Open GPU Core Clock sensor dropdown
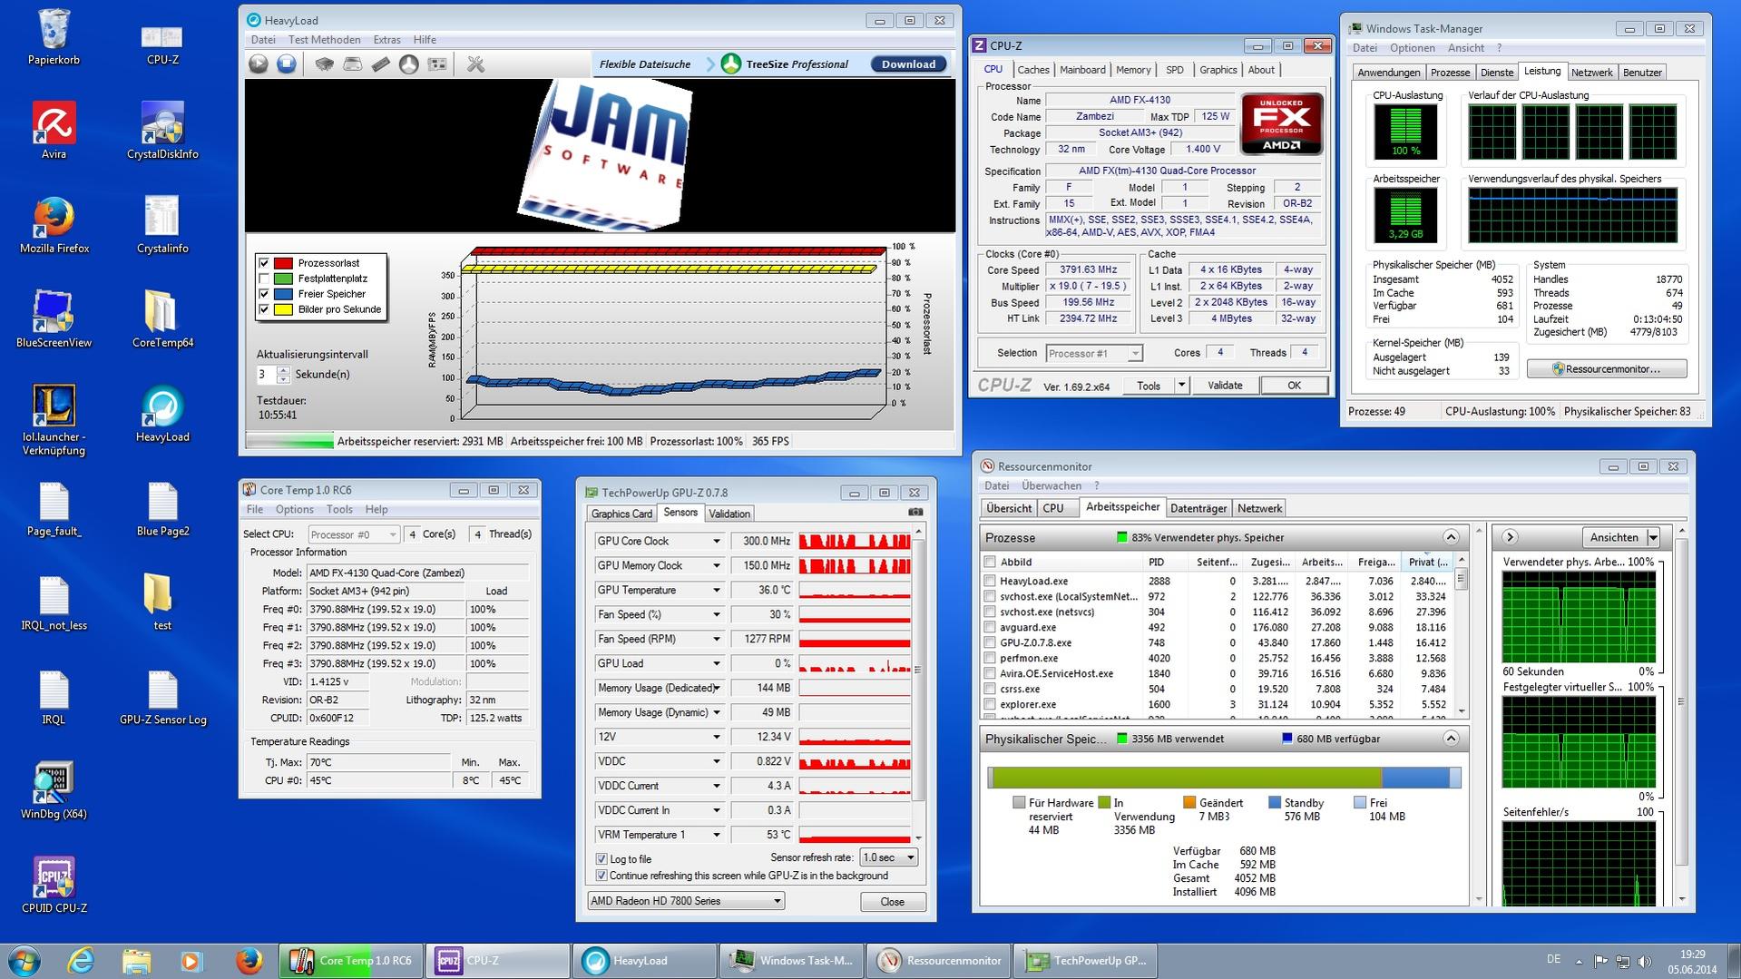The width and height of the screenshot is (1741, 979). 716,542
